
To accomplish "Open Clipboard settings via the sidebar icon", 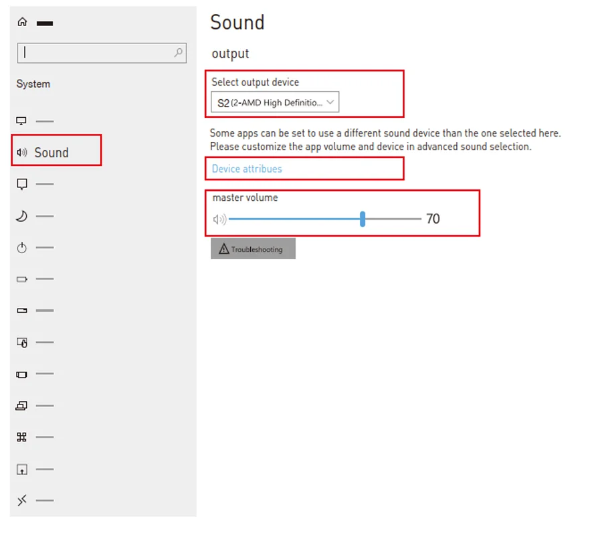I will [21, 469].
